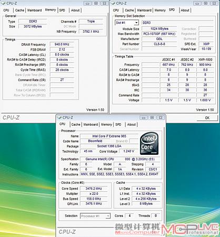Open the Memory tab in the bottom CPU window

(106, 124)
